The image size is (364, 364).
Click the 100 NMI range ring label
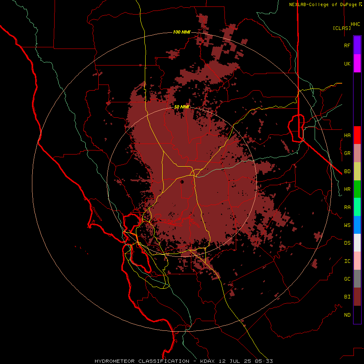pos(182,32)
